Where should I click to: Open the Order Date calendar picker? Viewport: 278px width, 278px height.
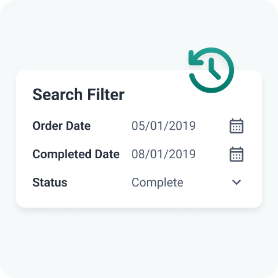236,126
